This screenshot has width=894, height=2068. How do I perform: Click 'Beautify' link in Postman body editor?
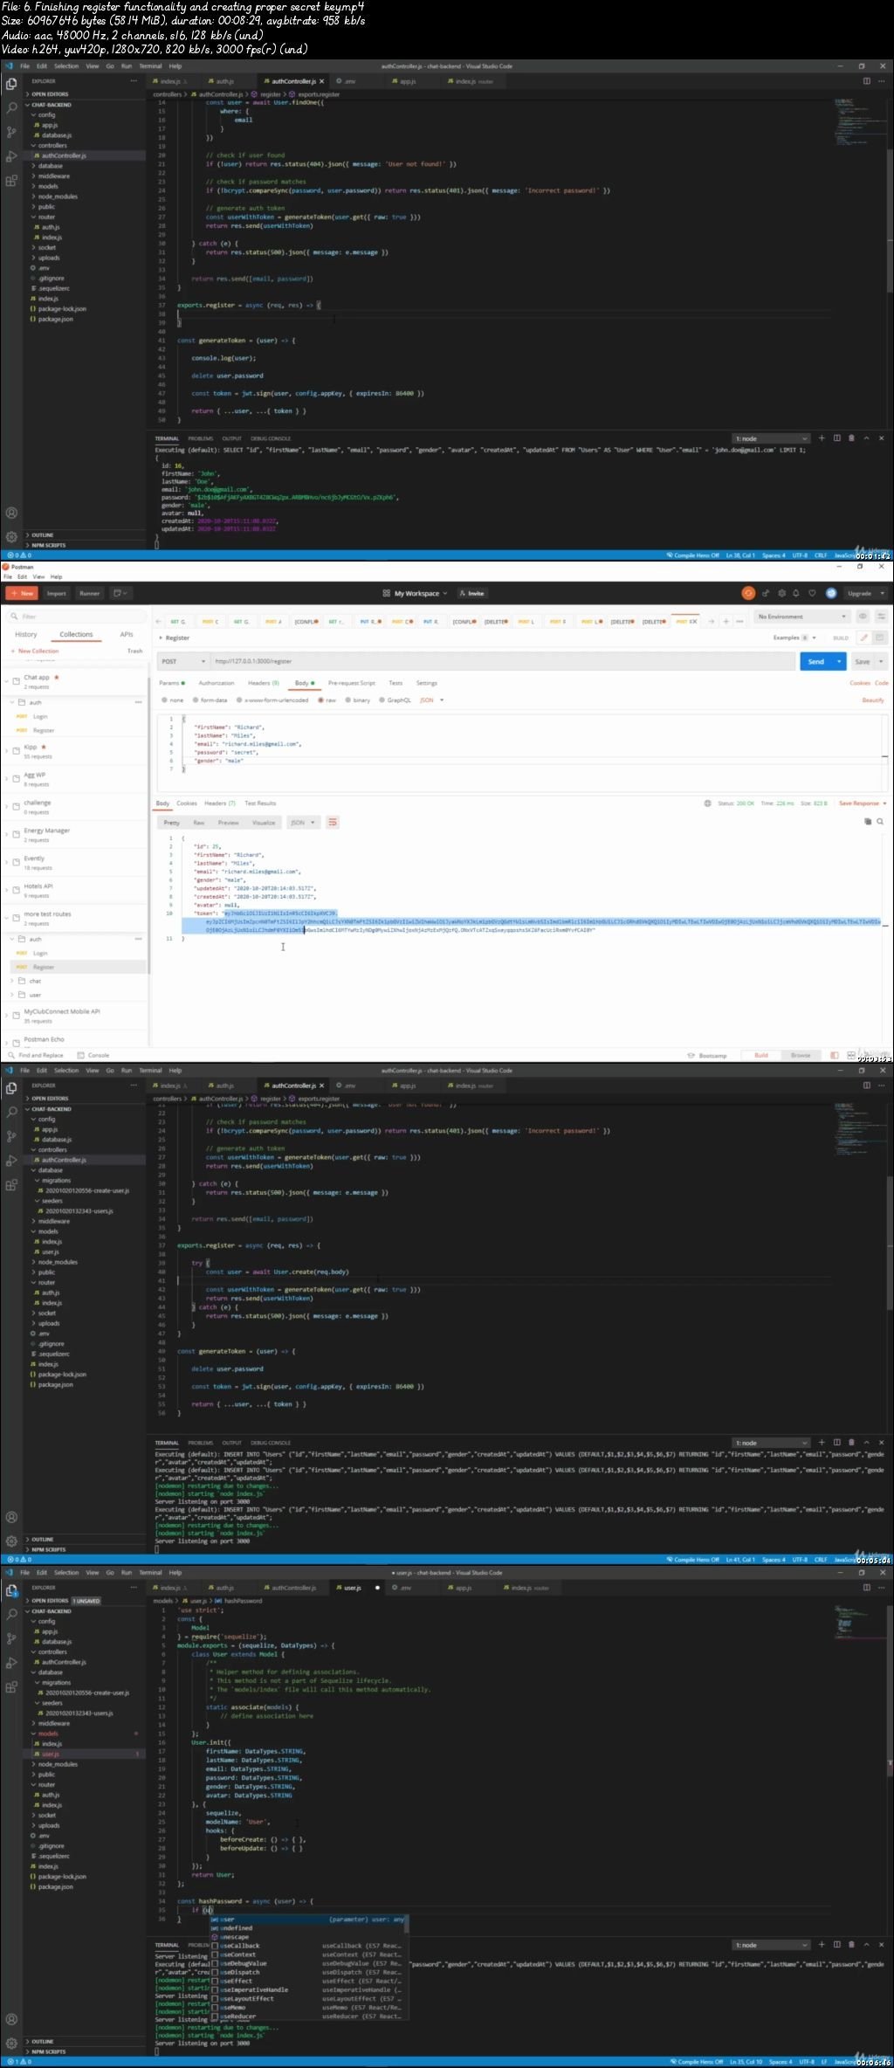[x=873, y=700]
